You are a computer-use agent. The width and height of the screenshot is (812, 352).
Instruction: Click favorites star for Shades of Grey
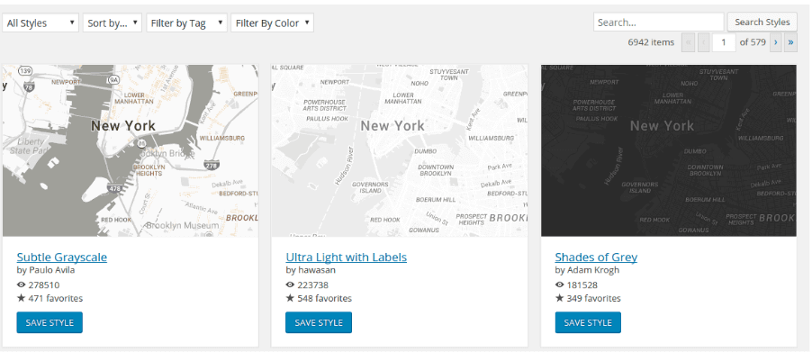(559, 298)
